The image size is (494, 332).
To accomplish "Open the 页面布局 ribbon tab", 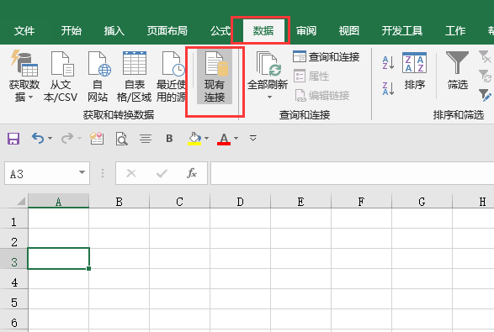I will click(x=167, y=31).
